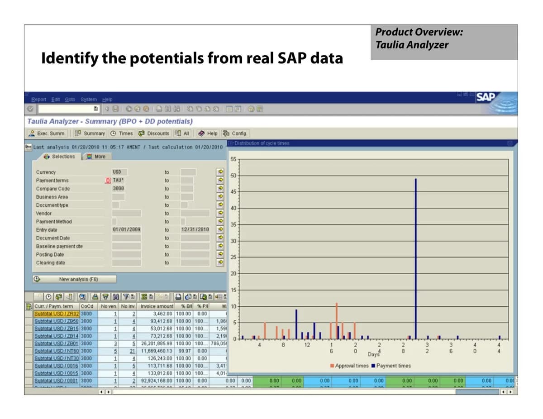Screen dimensions: 543x419
Task: Click the select-all icon at table corner
Action: pyautogui.click(x=28, y=306)
